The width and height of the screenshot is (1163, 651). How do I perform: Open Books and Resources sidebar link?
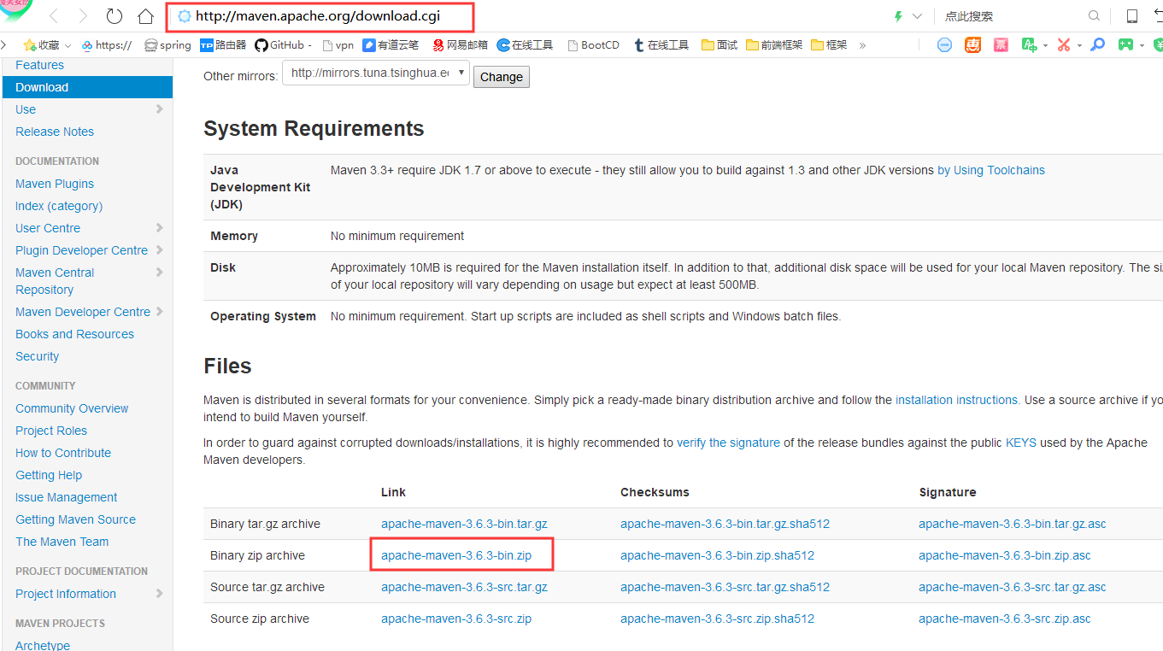(x=74, y=334)
